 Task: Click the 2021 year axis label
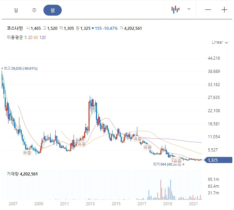coord(193,204)
